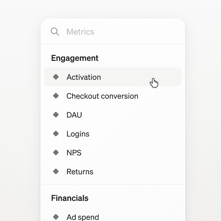The image size is (221, 221).
Task: Select the Activation metric
Action: 84,77
